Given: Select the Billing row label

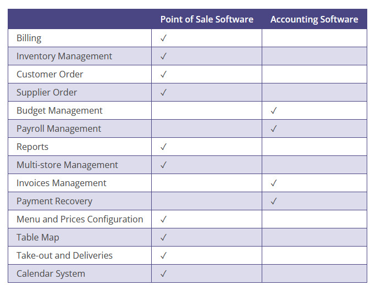Looking at the screenshot, I should tap(29, 38).
